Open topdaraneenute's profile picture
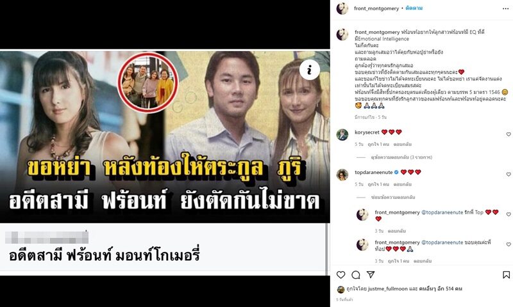The height and width of the screenshot is (307, 513). [342, 175]
